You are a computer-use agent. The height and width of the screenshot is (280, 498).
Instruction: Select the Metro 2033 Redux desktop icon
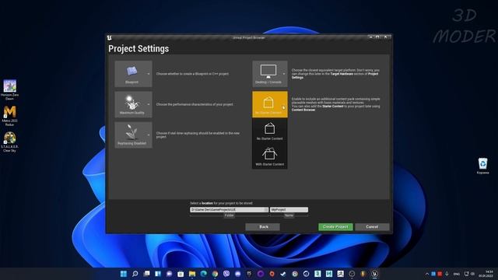9,116
